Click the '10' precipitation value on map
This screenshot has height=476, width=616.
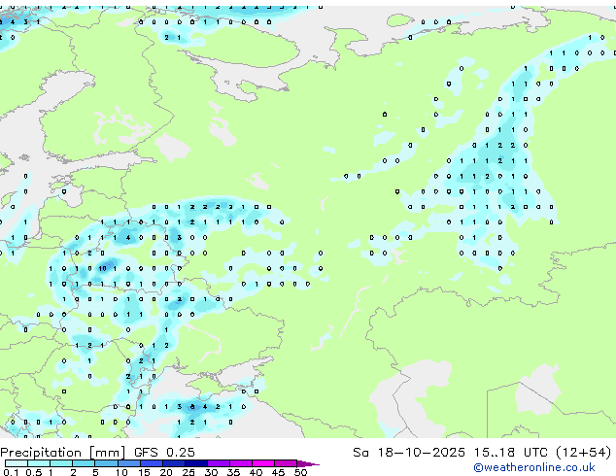pos(103,269)
